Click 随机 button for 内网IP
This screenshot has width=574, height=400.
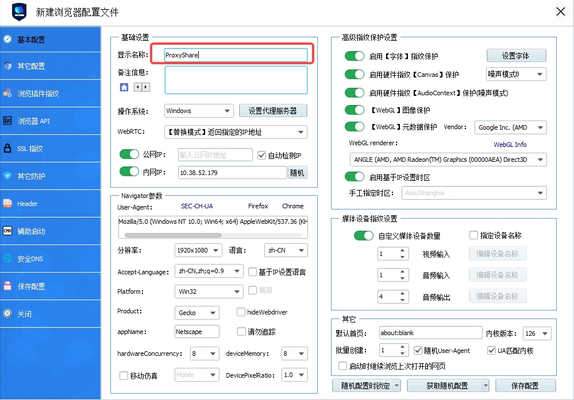pyautogui.click(x=297, y=173)
